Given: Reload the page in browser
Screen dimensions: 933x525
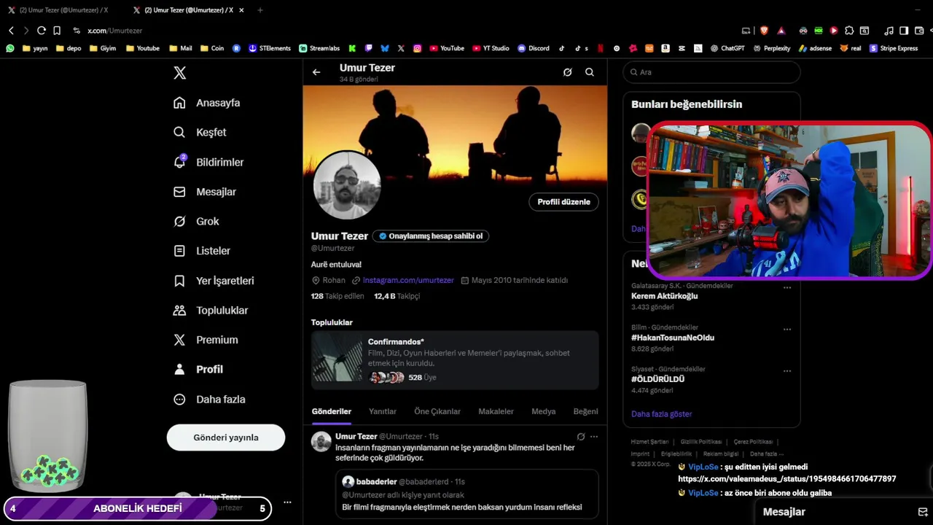Looking at the screenshot, I should (42, 31).
